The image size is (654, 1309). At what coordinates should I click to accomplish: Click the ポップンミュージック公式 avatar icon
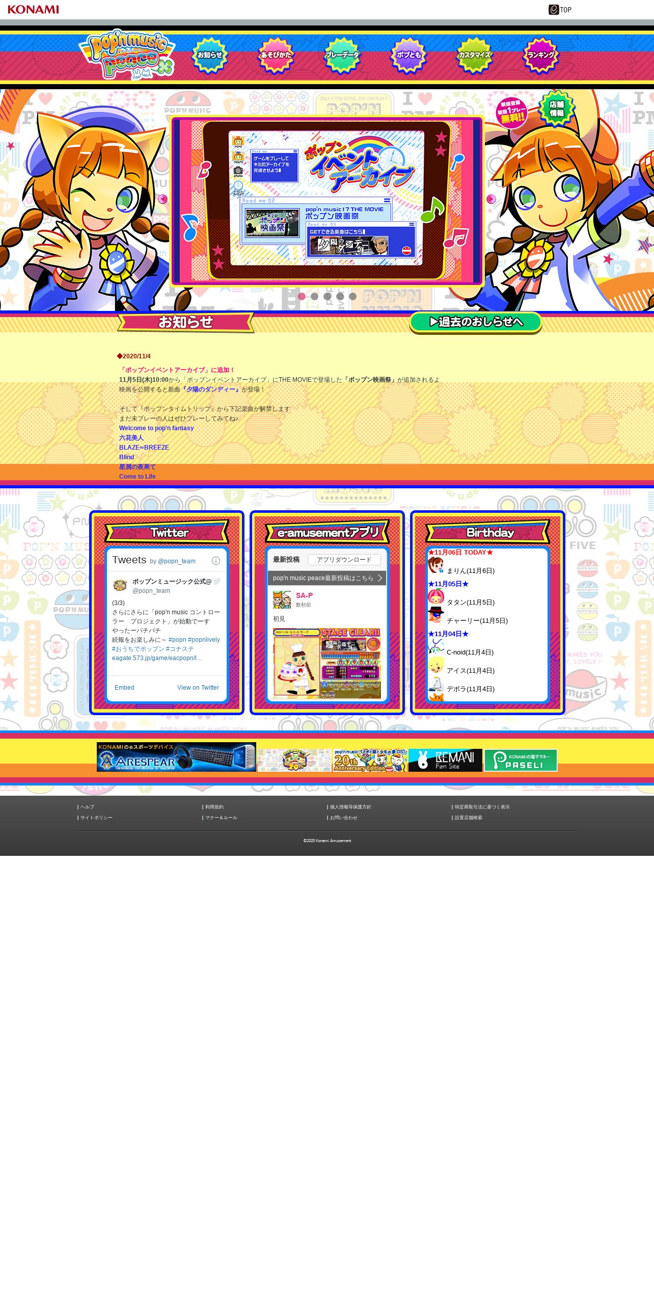point(120,585)
